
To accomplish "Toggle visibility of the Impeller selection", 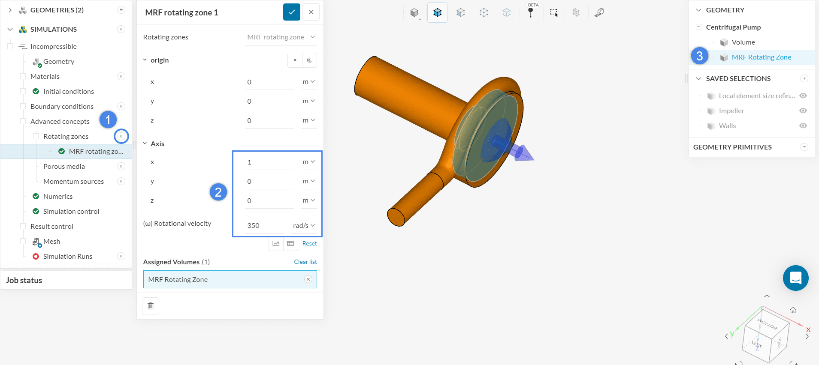I will (x=803, y=111).
